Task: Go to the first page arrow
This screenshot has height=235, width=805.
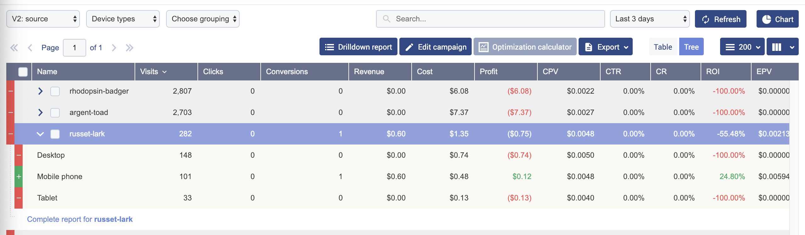Action: click(14, 48)
